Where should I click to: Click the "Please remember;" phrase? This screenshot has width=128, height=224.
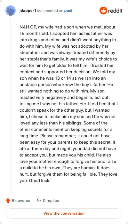[x=58, y=136]
